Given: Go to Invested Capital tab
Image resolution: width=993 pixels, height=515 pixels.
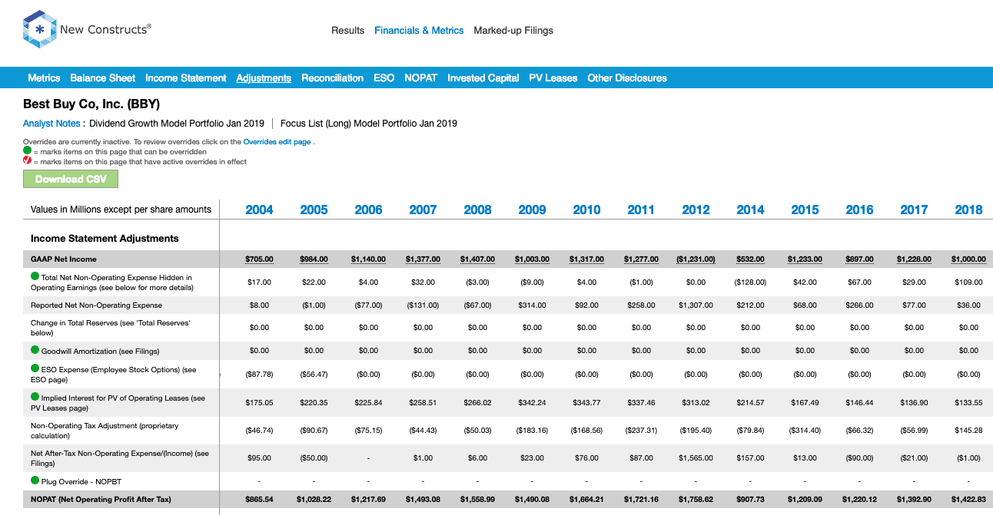Looking at the screenshot, I should 483,78.
